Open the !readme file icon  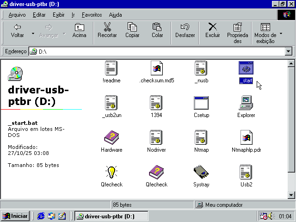111,69
